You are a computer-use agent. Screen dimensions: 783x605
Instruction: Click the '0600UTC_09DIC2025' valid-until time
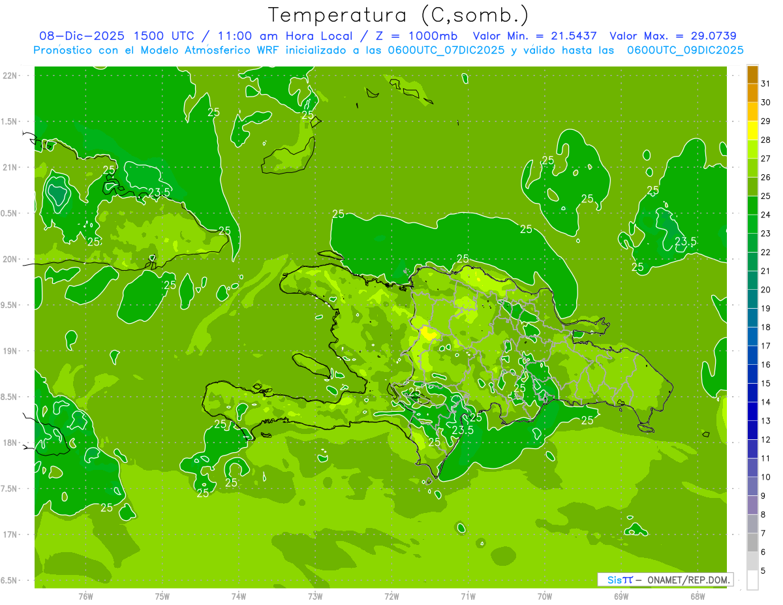(x=685, y=50)
